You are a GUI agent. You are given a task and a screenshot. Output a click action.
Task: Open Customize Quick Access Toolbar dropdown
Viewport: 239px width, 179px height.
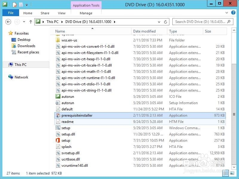[27, 5]
